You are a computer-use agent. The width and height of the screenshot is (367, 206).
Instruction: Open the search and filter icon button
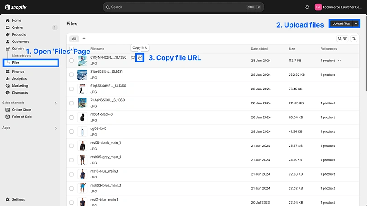click(x=342, y=39)
